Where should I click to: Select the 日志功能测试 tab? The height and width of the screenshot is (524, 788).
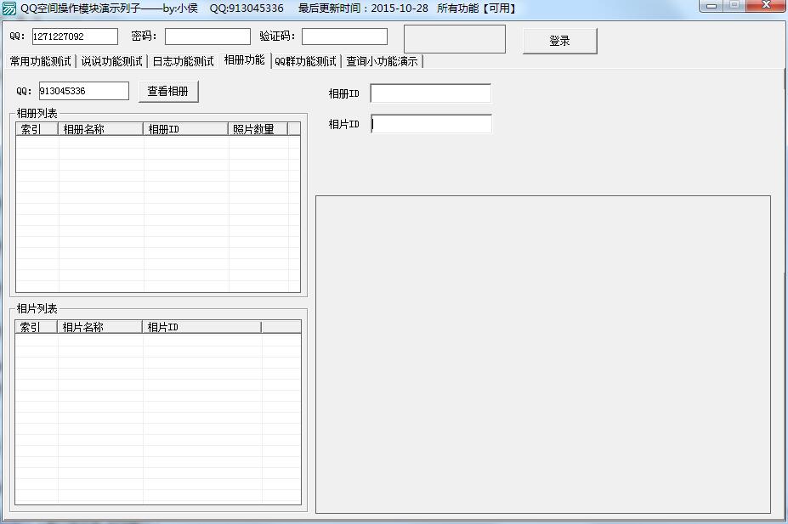(x=183, y=61)
